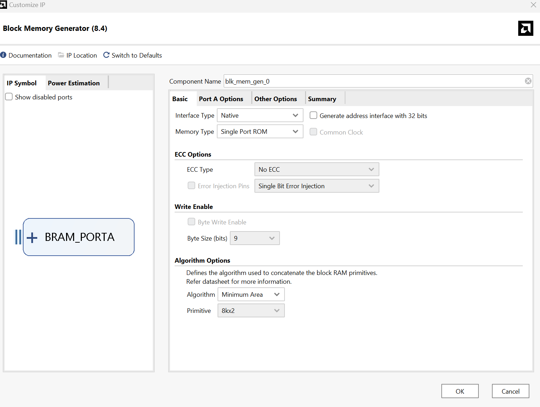540x407 pixels.
Task: Expand the BRAM_PORTA plus icon
Action: (x=32, y=237)
